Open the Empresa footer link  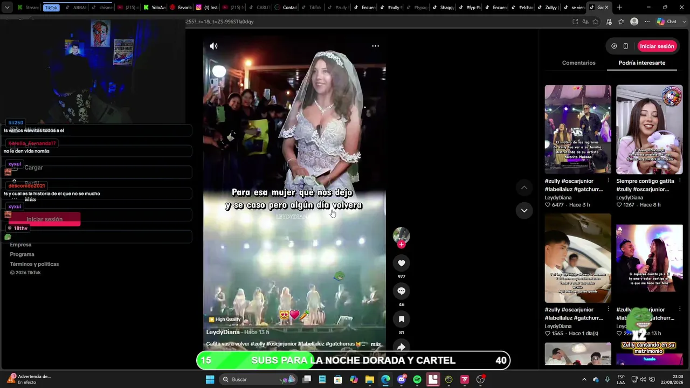20,245
